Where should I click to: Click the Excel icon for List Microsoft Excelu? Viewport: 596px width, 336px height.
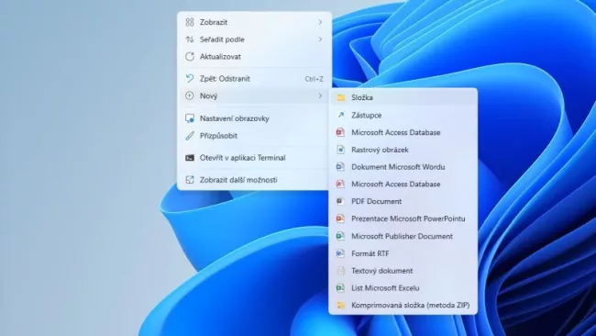pyautogui.click(x=340, y=288)
